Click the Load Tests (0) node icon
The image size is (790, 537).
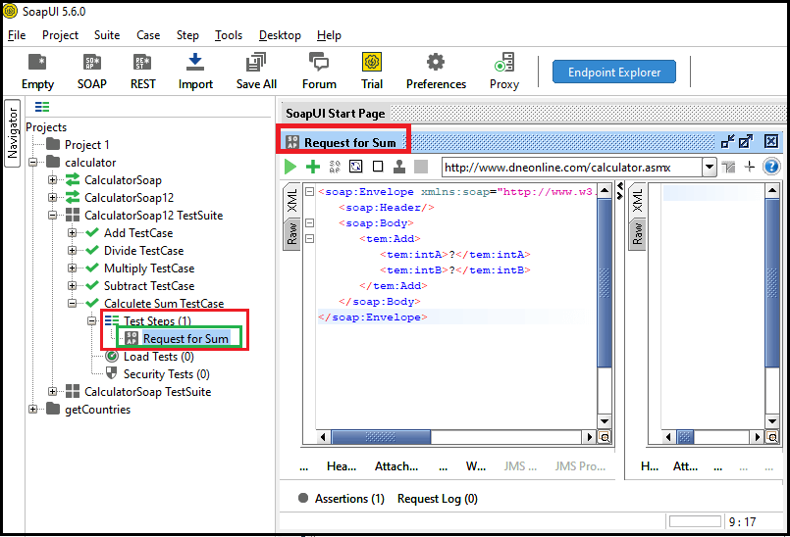(x=111, y=357)
